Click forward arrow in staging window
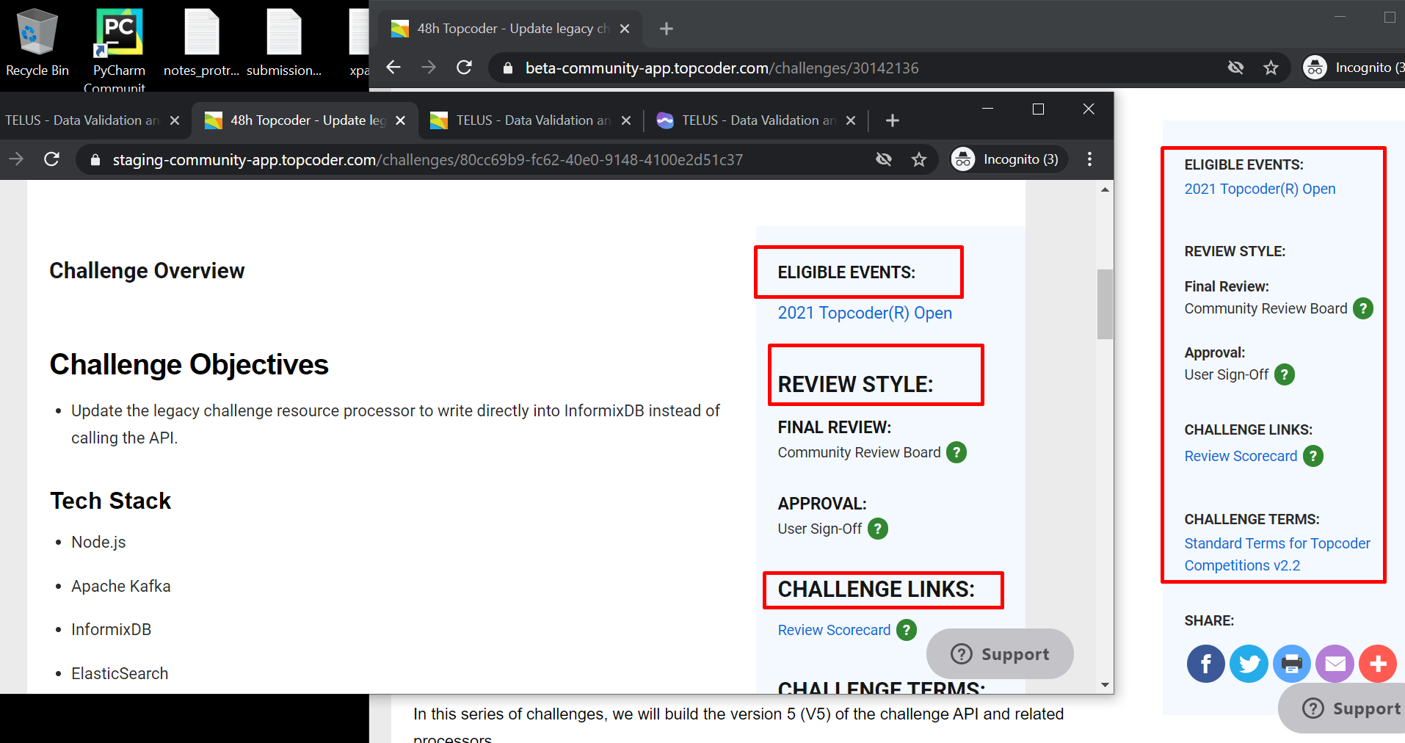1405x743 pixels. point(16,159)
